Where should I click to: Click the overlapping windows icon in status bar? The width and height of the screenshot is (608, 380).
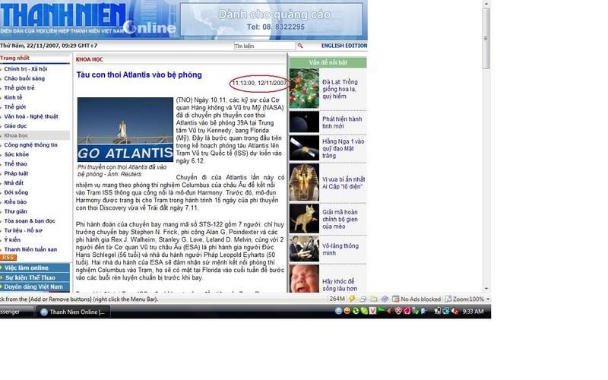click(x=363, y=299)
